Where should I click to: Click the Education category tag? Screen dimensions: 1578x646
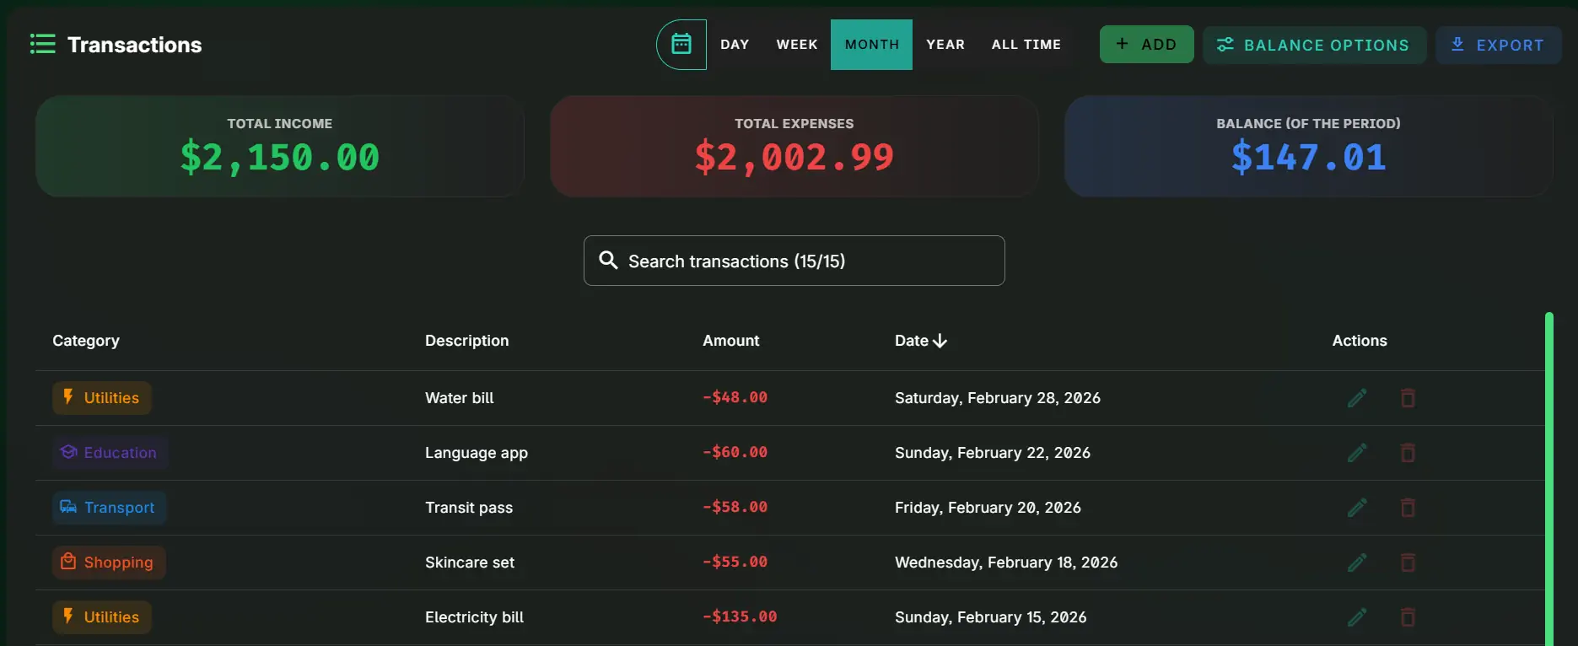(x=110, y=453)
